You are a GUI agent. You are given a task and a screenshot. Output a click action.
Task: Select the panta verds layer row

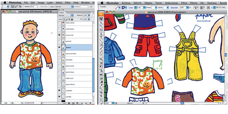click(75, 66)
